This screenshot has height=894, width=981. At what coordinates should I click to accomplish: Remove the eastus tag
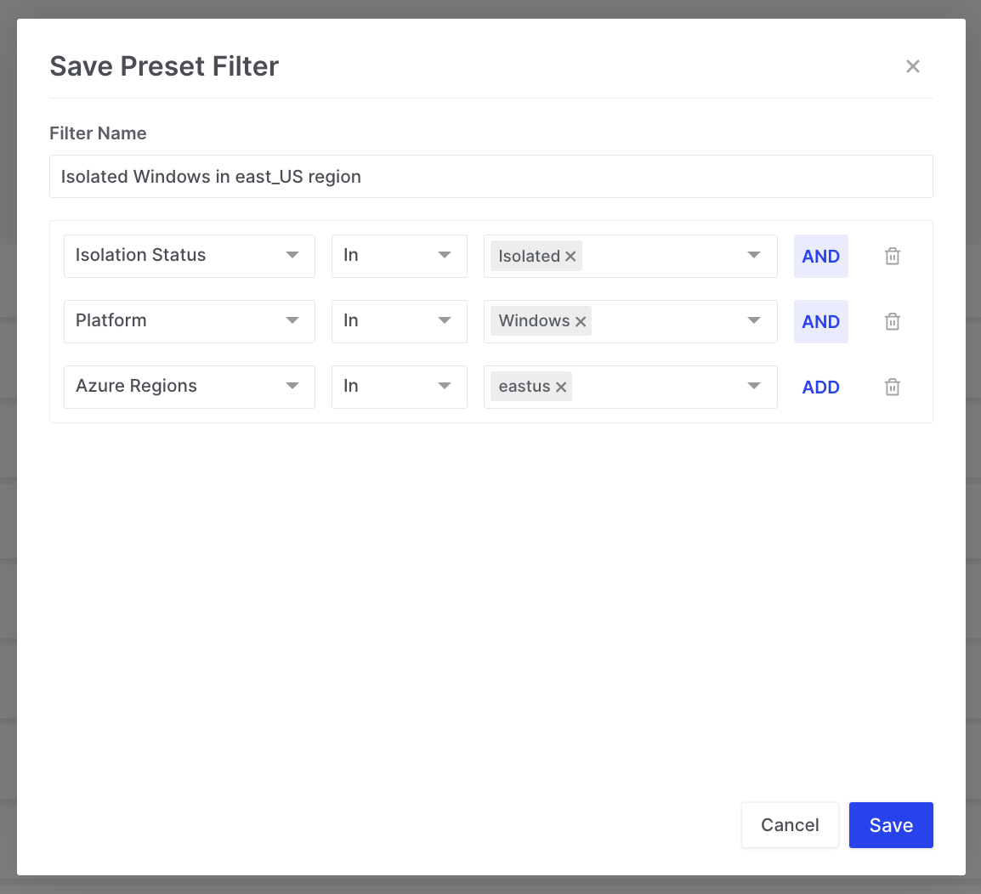point(561,388)
